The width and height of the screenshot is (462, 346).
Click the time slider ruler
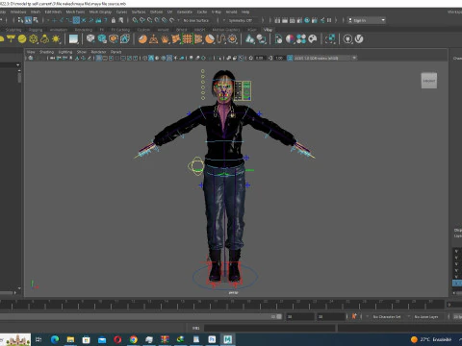coord(222,305)
